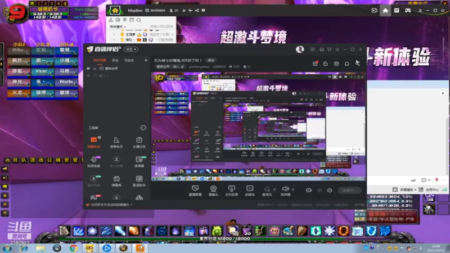Open emoji picker in chat panel

tap(424, 180)
